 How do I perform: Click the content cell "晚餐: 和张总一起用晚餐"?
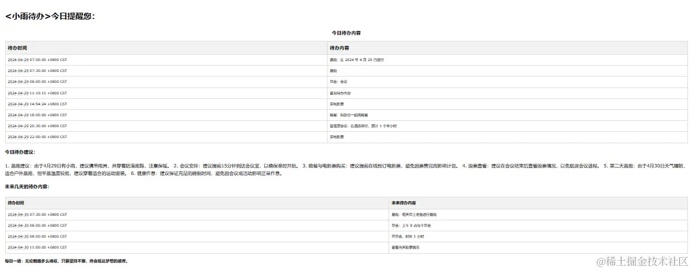[507, 115]
